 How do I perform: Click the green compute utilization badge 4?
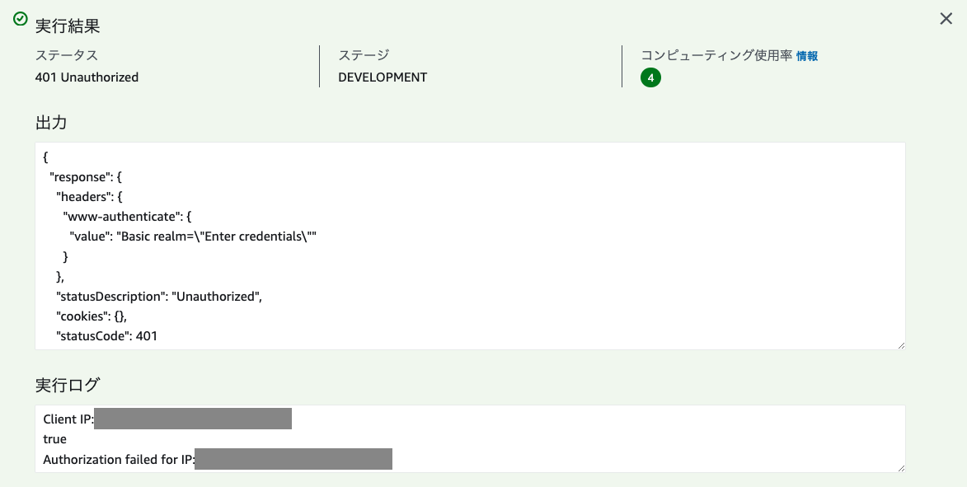coord(650,77)
